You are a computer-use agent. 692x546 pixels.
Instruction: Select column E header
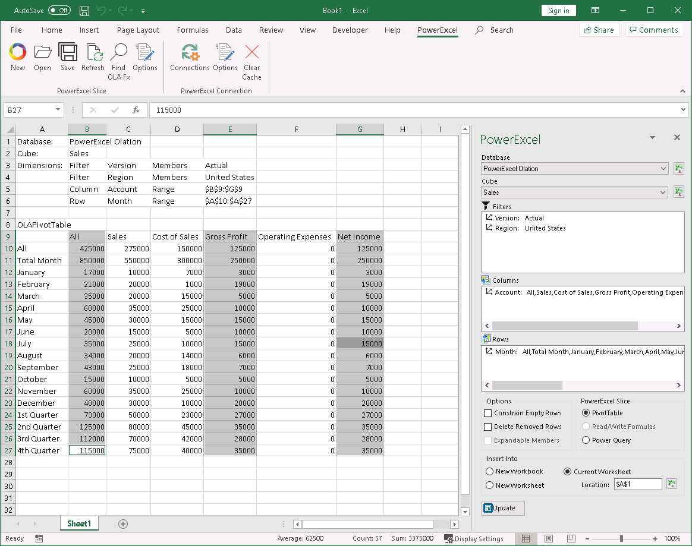click(230, 130)
